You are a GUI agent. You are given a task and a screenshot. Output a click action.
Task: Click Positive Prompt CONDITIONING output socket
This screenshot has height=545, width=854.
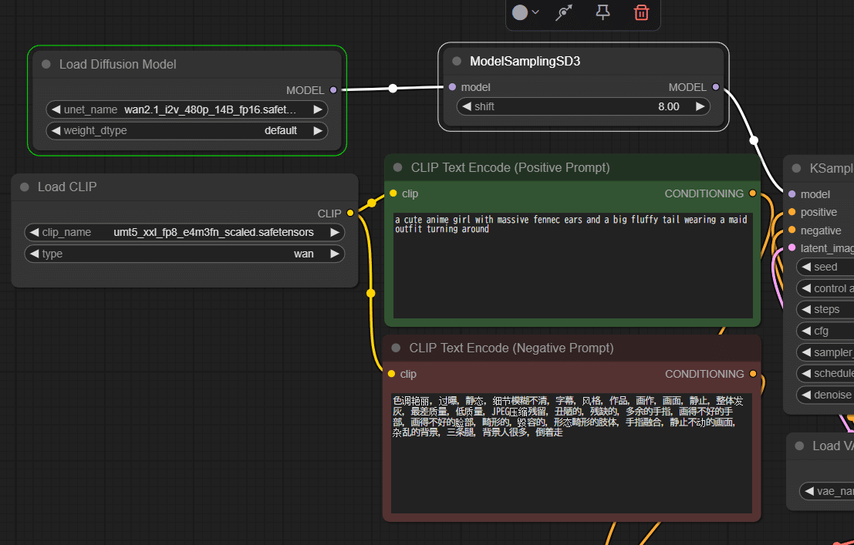pos(752,193)
